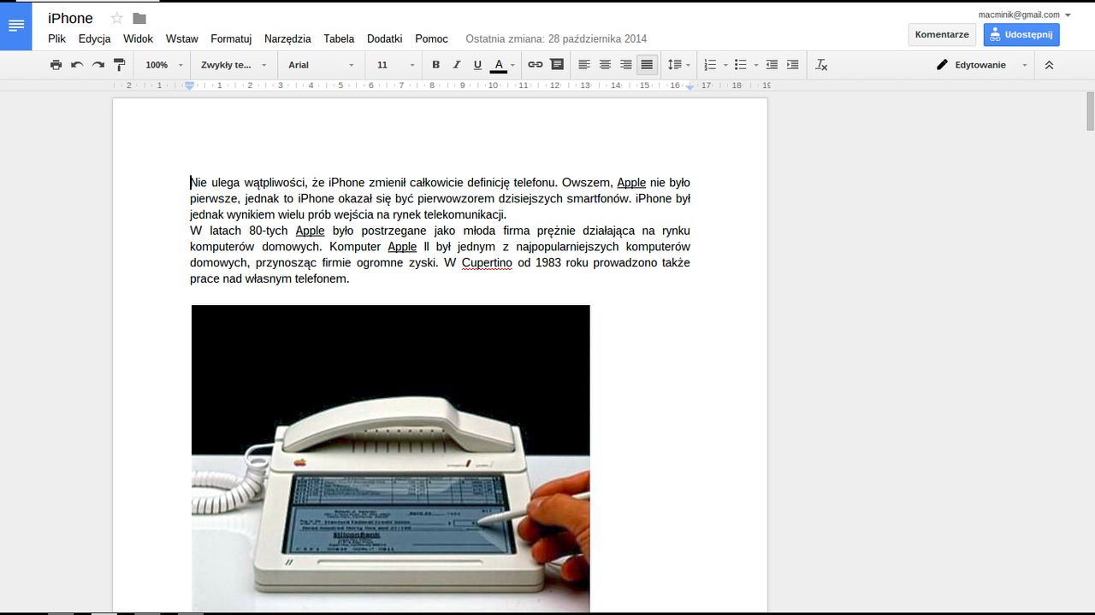Apply numbered list
The image size is (1095, 615).
click(710, 65)
